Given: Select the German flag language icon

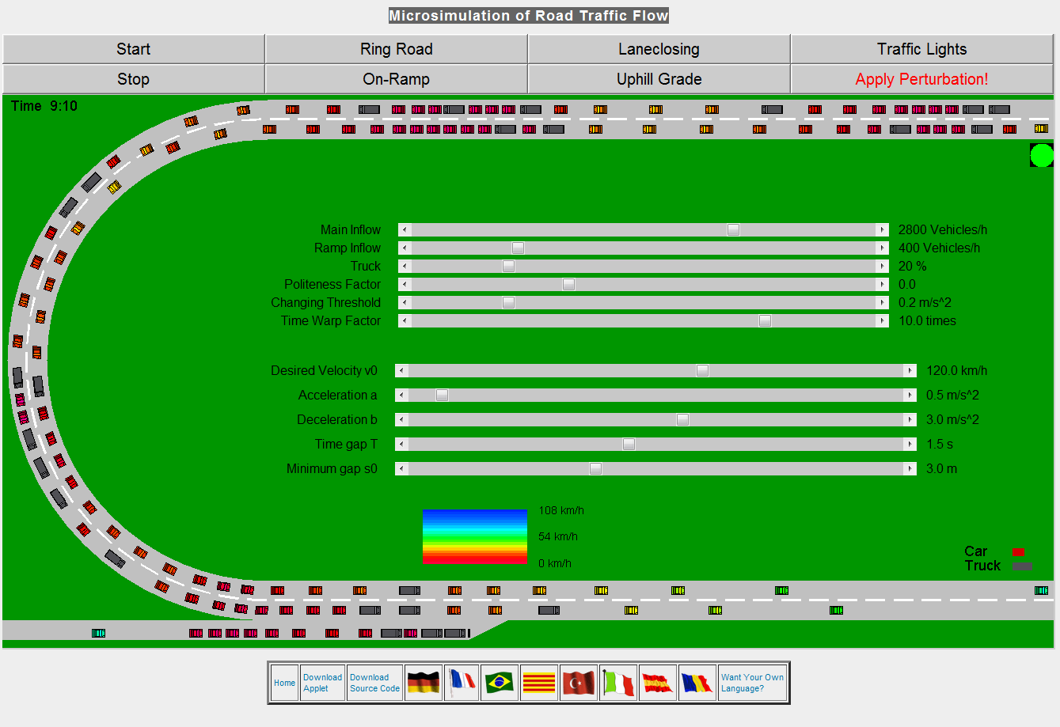Looking at the screenshot, I should (x=424, y=682).
